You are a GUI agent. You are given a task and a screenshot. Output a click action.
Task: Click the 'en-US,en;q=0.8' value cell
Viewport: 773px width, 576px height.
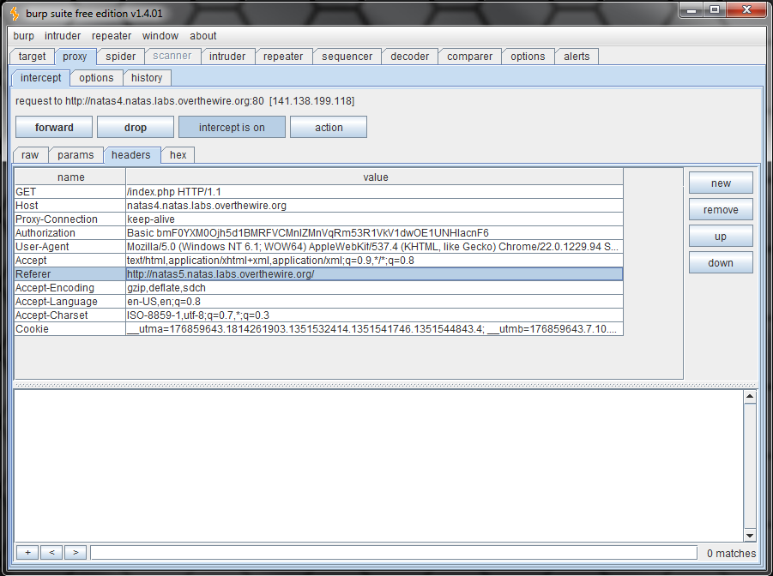pos(375,302)
